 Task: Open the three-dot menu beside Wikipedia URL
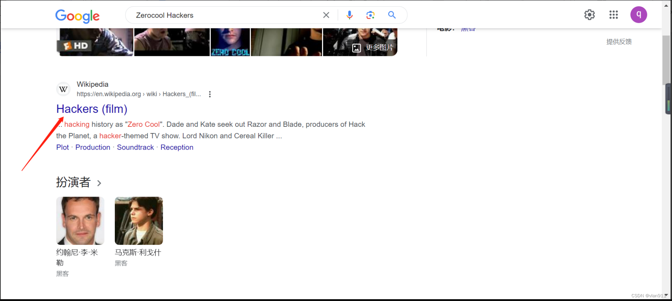click(x=210, y=94)
